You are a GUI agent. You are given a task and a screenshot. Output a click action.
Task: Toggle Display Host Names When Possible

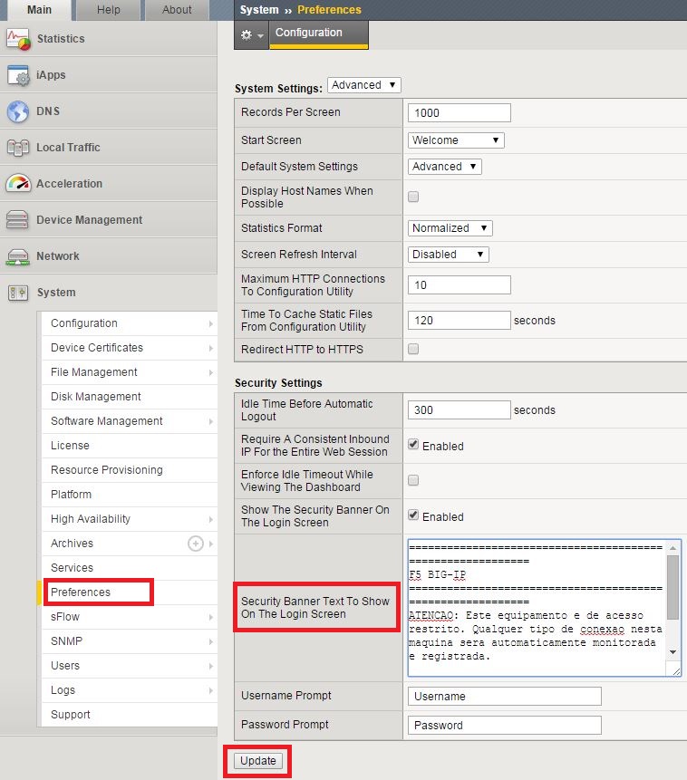tap(413, 197)
